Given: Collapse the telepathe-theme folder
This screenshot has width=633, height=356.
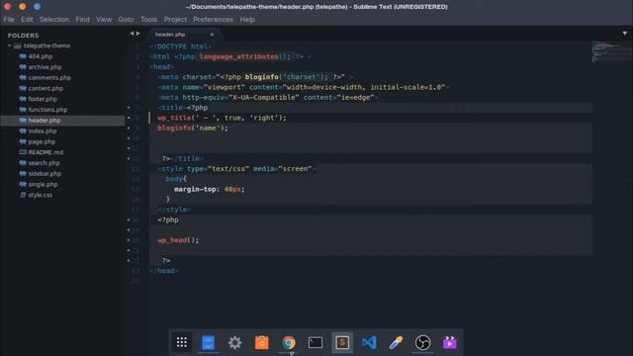Looking at the screenshot, I should [x=9, y=46].
